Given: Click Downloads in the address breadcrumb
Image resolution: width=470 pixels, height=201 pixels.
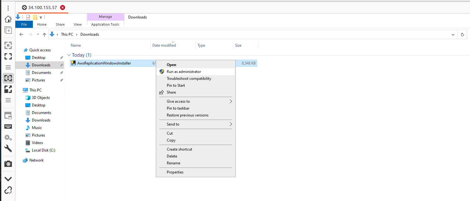Looking at the screenshot, I should tap(89, 34).
